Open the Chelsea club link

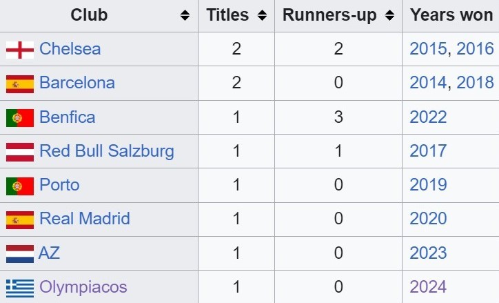(70, 49)
